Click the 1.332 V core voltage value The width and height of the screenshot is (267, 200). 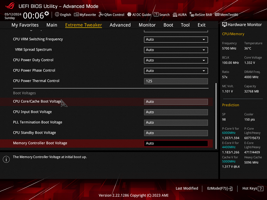[x=250, y=63]
